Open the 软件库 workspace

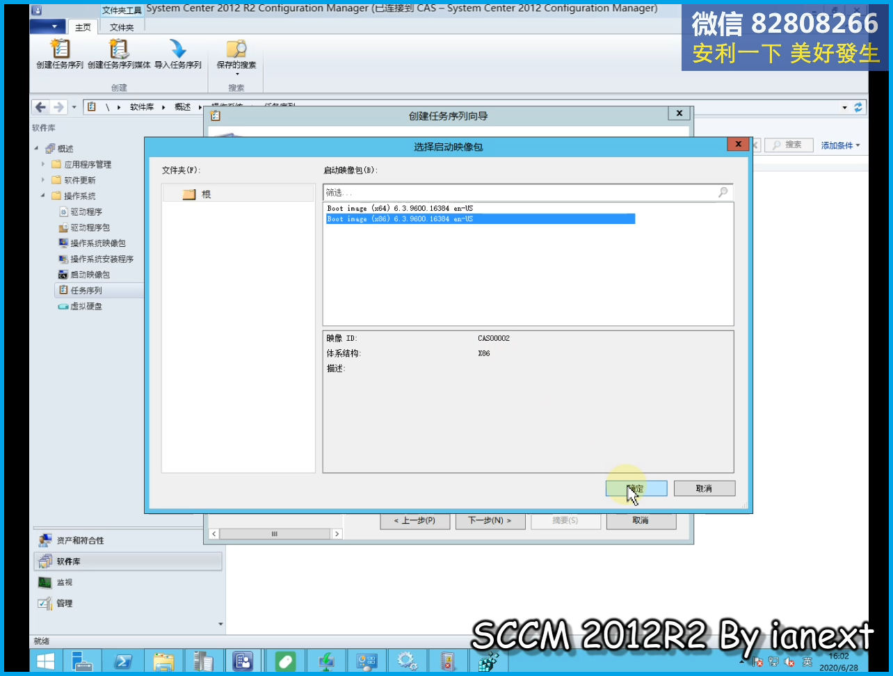point(128,561)
